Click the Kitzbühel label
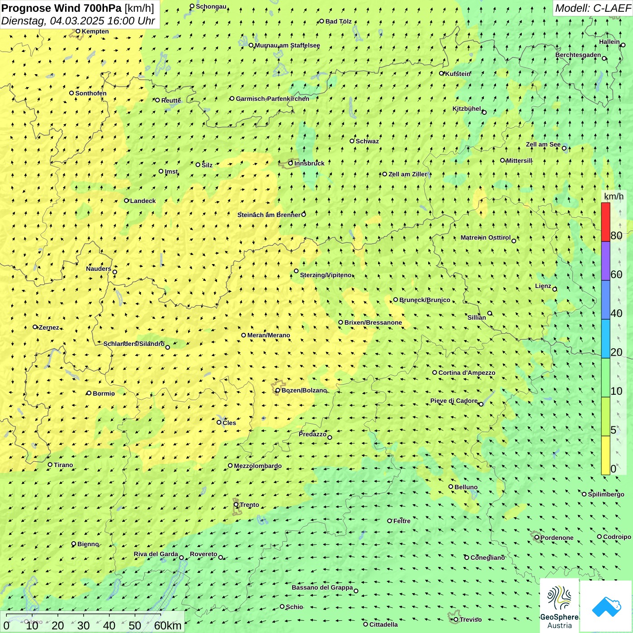This screenshot has width=633, height=633. click(467, 109)
